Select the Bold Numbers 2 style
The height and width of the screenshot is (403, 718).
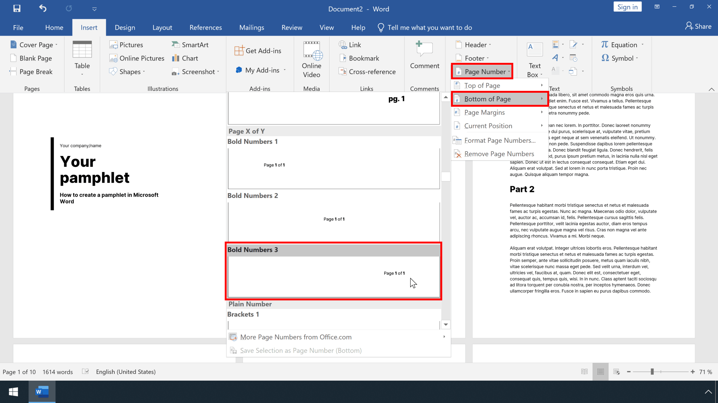pos(333,219)
